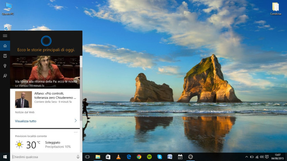287x161 pixels.
Task: Click 30 °C temperature reading
Action: coord(33,145)
